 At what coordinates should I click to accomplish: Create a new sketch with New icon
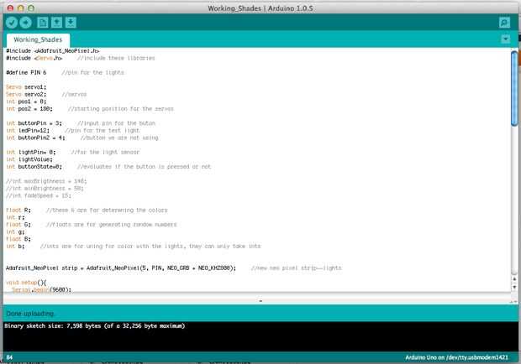43,23
